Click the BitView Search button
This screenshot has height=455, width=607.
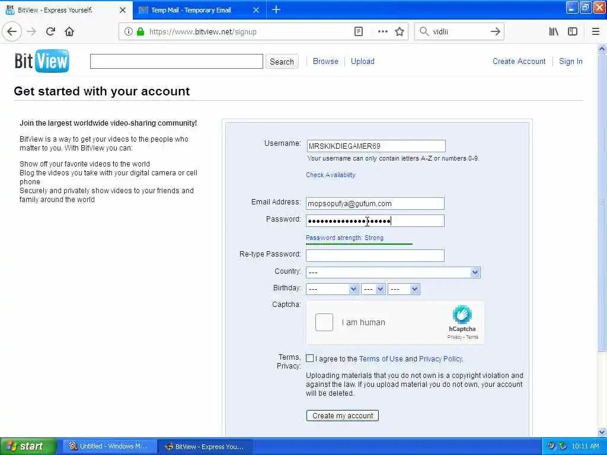coord(282,62)
